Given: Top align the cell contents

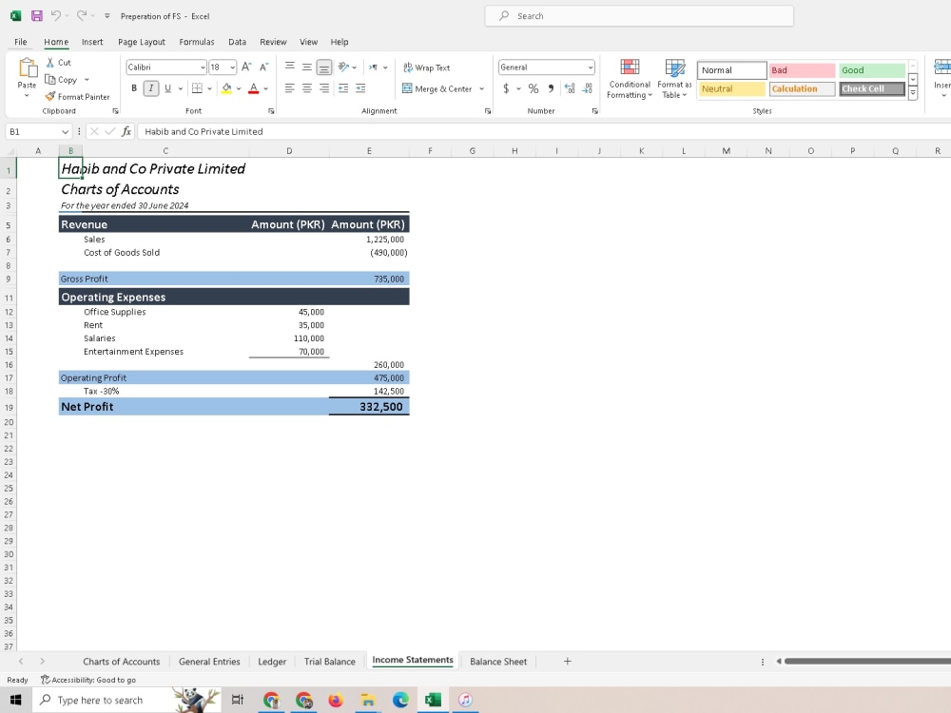Looking at the screenshot, I should pyautogui.click(x=290, y=67).
